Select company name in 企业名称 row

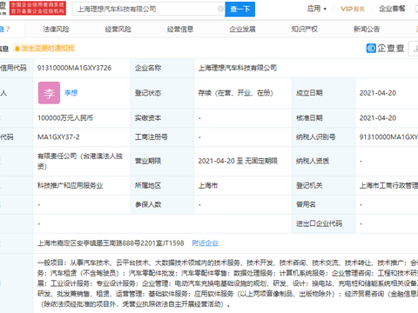click(x=238, y=68)
